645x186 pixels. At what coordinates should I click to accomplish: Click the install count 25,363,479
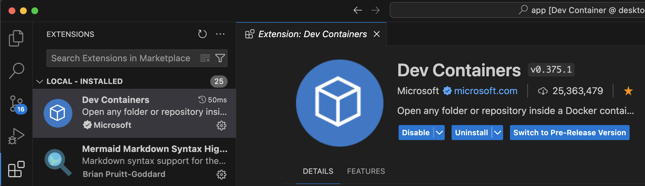570,91
